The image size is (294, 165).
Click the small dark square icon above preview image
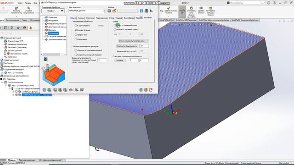45,59
